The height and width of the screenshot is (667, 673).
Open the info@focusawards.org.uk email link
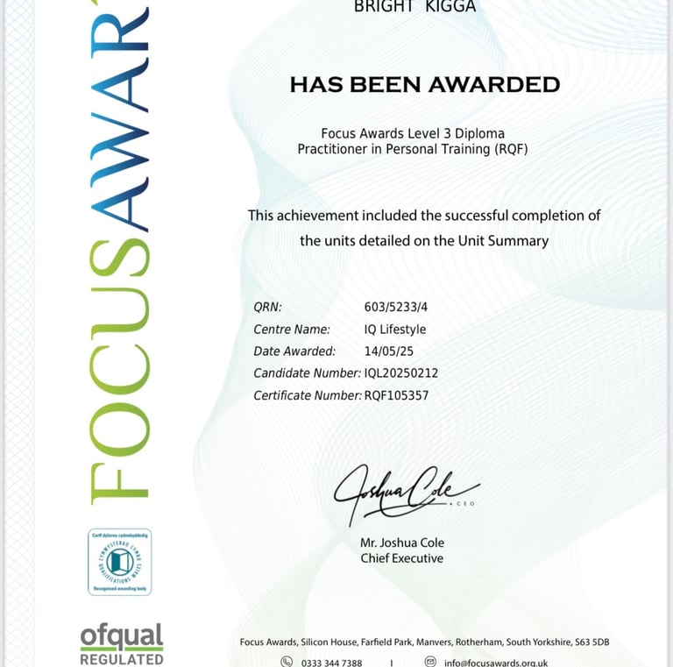coord(496,663)
